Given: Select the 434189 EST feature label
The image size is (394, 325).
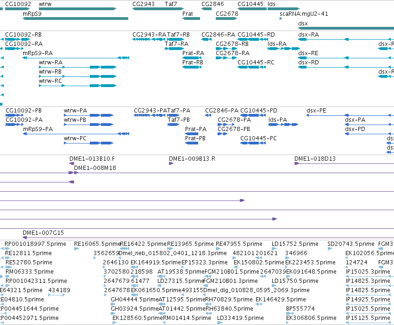Looking at the screenshot, I should click(x=59, y=290).
